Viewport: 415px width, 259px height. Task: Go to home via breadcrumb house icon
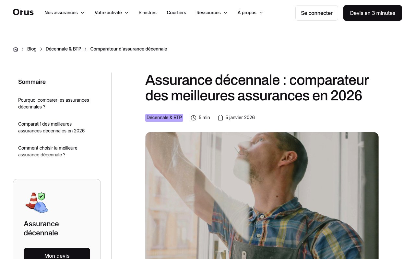pos(16,49)
